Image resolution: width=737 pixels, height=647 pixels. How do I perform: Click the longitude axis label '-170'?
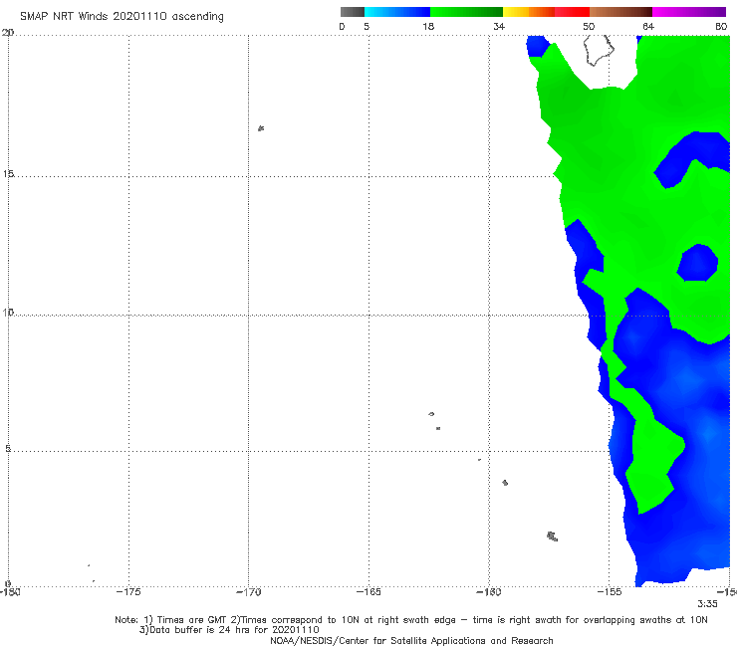(248, 592)
